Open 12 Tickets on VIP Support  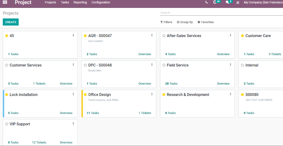click(39, 142)
